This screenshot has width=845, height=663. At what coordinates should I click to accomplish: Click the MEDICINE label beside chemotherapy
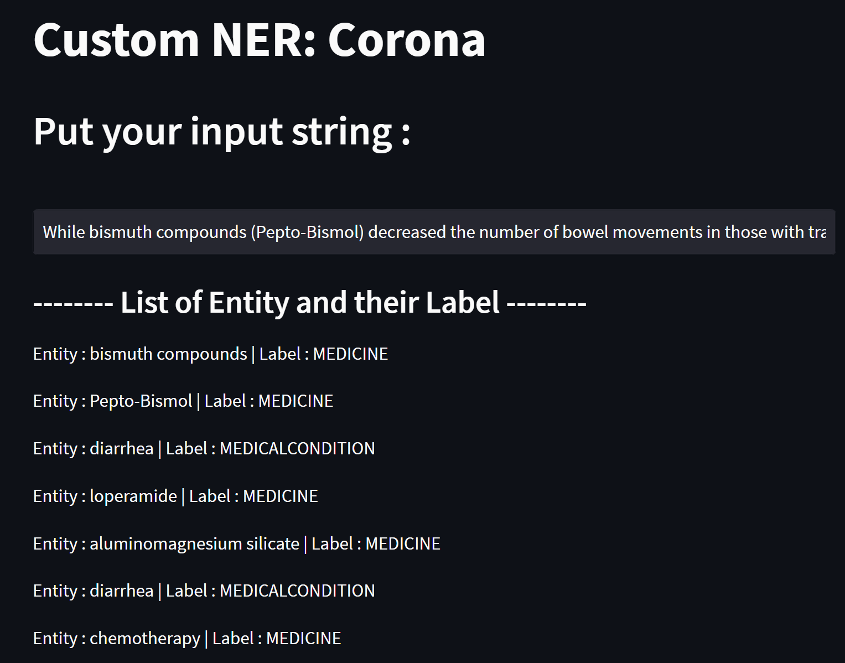pyautogui.click(x=304, y=638)
